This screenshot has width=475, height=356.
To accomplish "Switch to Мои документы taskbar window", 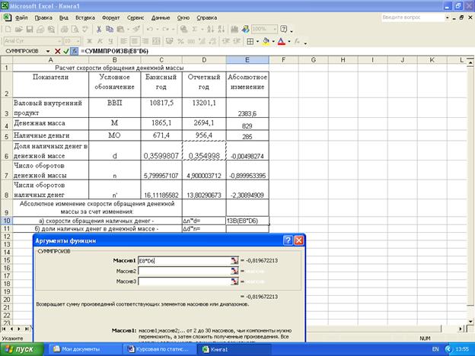I will pos(76,348).
